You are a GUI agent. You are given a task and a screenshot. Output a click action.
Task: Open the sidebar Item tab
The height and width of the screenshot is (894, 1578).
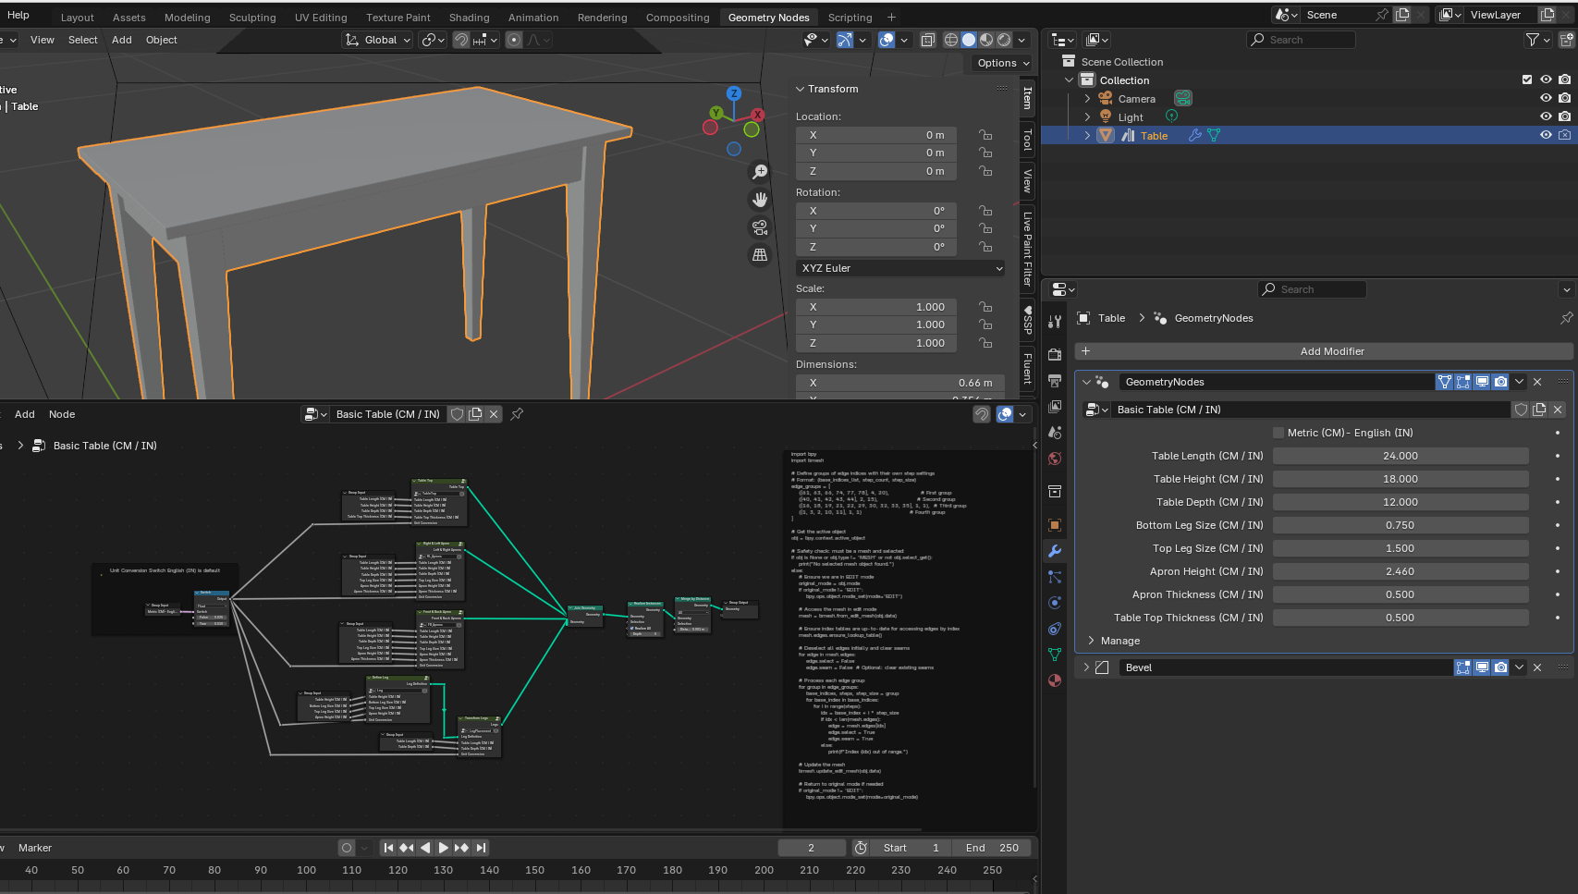click(1027, 98)
